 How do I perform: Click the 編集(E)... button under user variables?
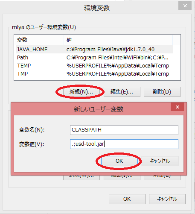[x=122, y=92]
